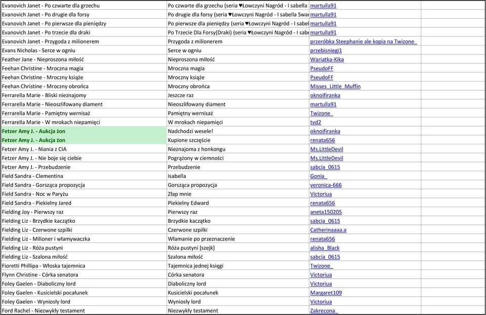Screen dimensions: 486x315
Task: Click renata656 link beside Piekielny Edward
Action: pyautogui.click(x=322, y=203)
